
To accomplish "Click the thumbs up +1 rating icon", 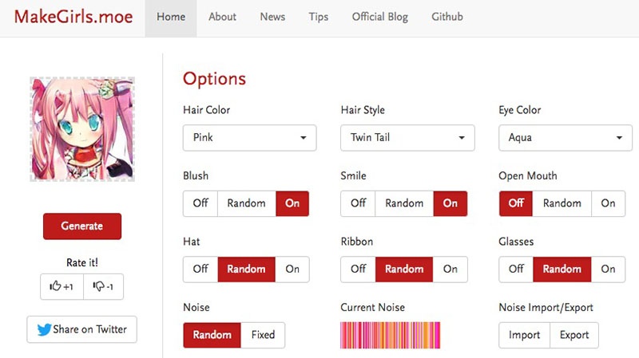I will coord(62,286).
